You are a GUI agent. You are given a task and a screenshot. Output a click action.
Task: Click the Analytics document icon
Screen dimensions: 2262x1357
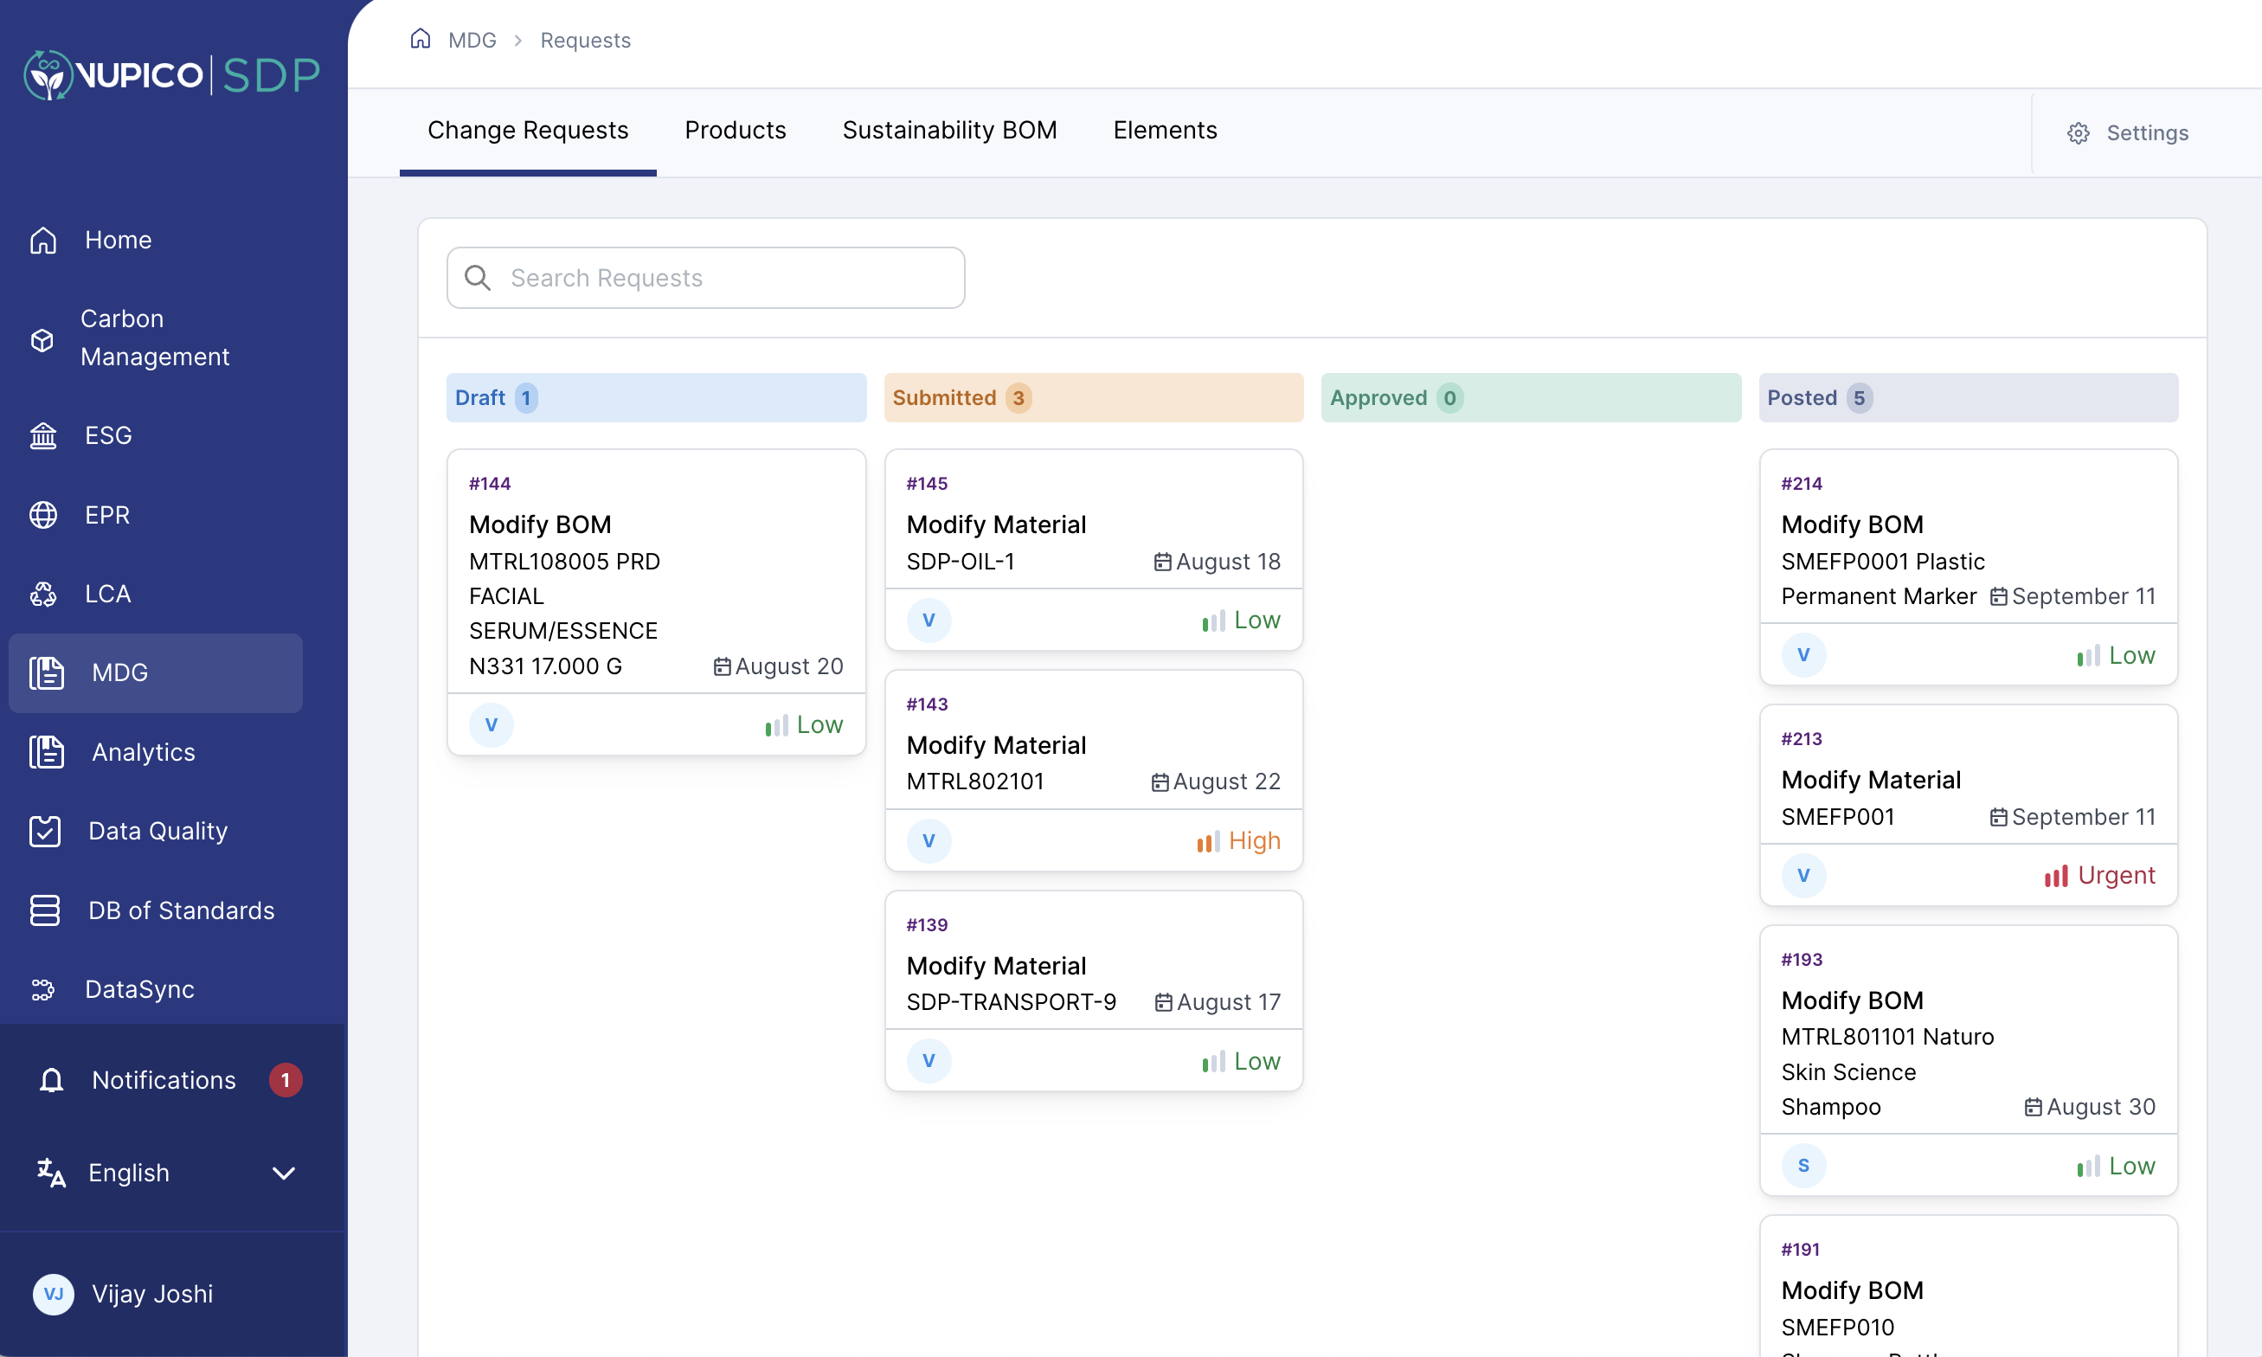47,753
